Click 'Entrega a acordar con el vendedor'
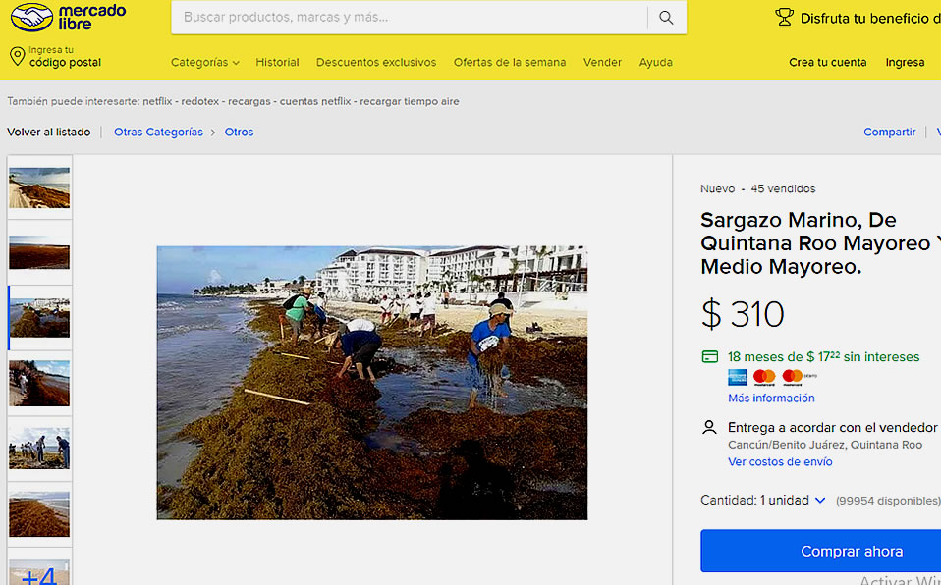Viewport: 941px width, 585px height. pyautogui.click(x=832, y=427)
